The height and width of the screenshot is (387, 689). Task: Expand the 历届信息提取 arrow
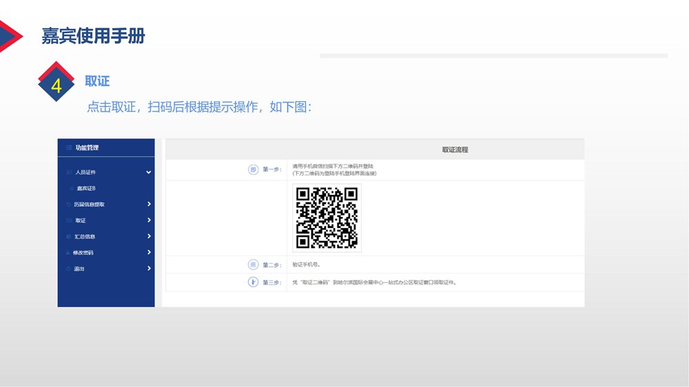click(x=149, y=205)
